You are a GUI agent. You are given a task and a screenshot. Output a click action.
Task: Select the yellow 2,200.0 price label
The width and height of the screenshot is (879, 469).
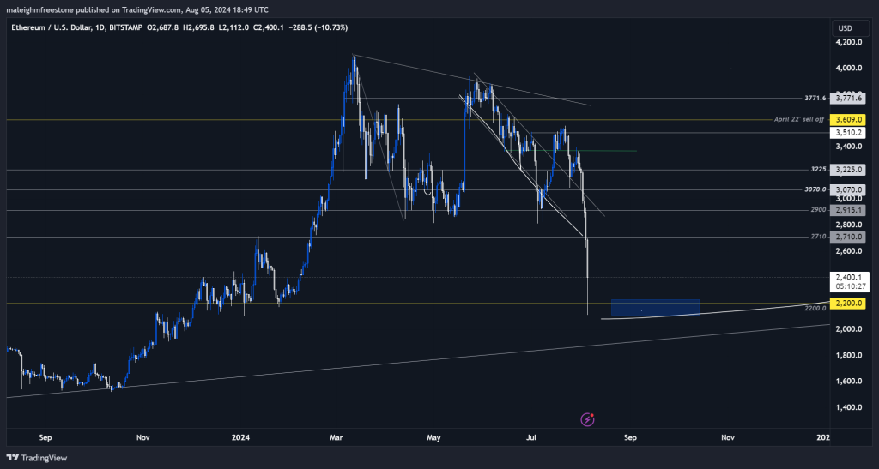[847, 304]
